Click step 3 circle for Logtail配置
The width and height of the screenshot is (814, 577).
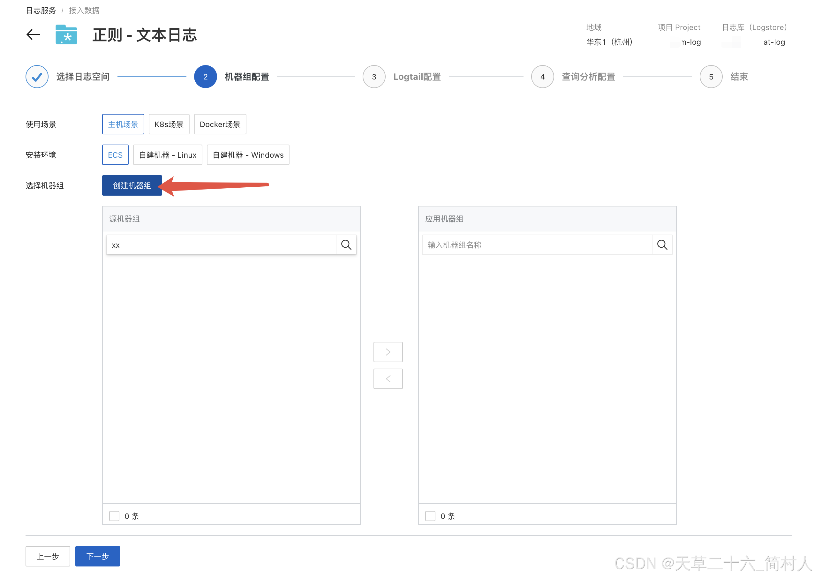point(374,77)
